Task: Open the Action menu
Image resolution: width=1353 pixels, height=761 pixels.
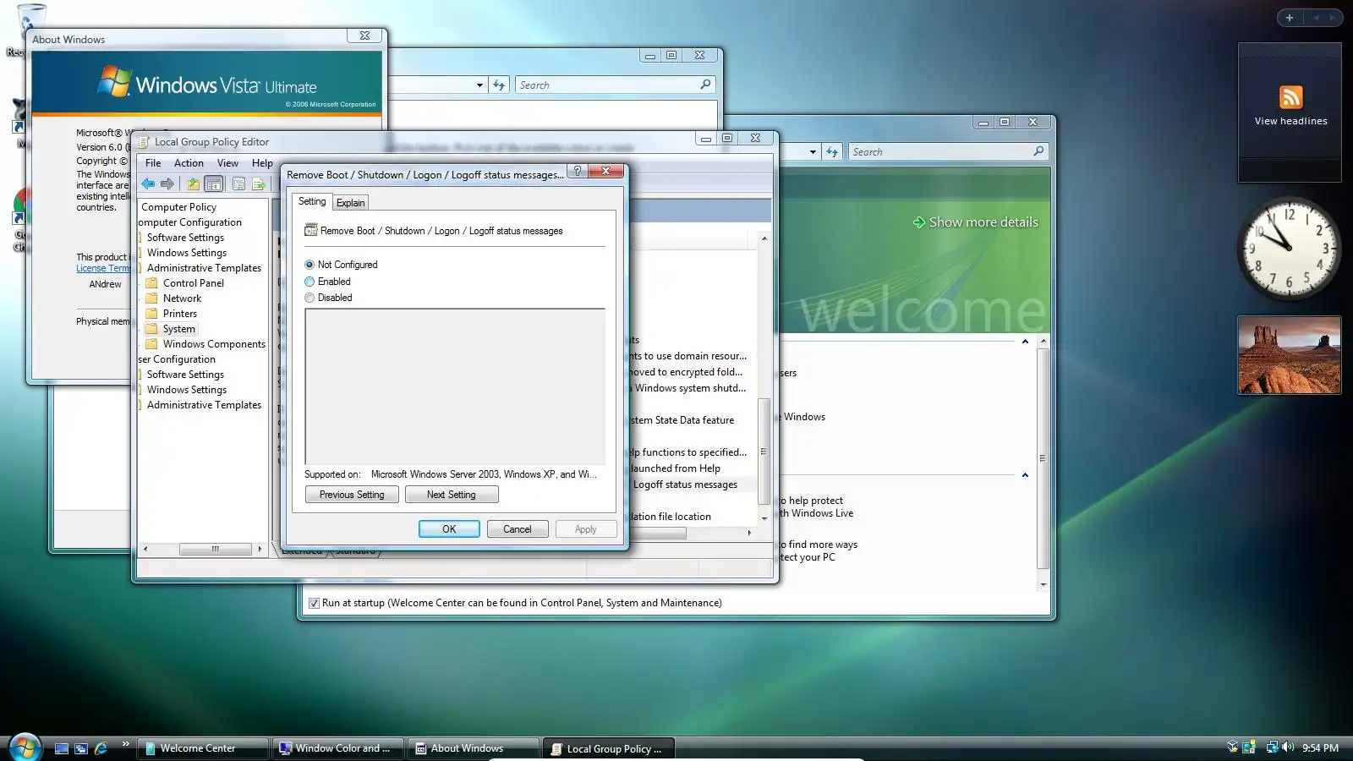Action: tap(189, 163)
